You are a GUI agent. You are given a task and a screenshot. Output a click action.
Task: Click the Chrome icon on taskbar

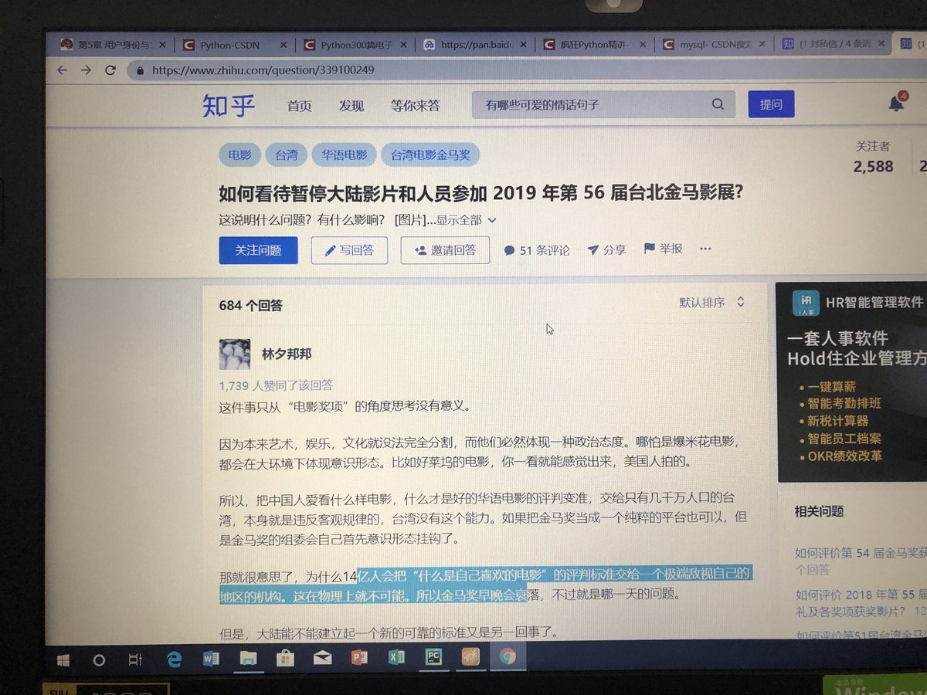[x=508, y=656]
